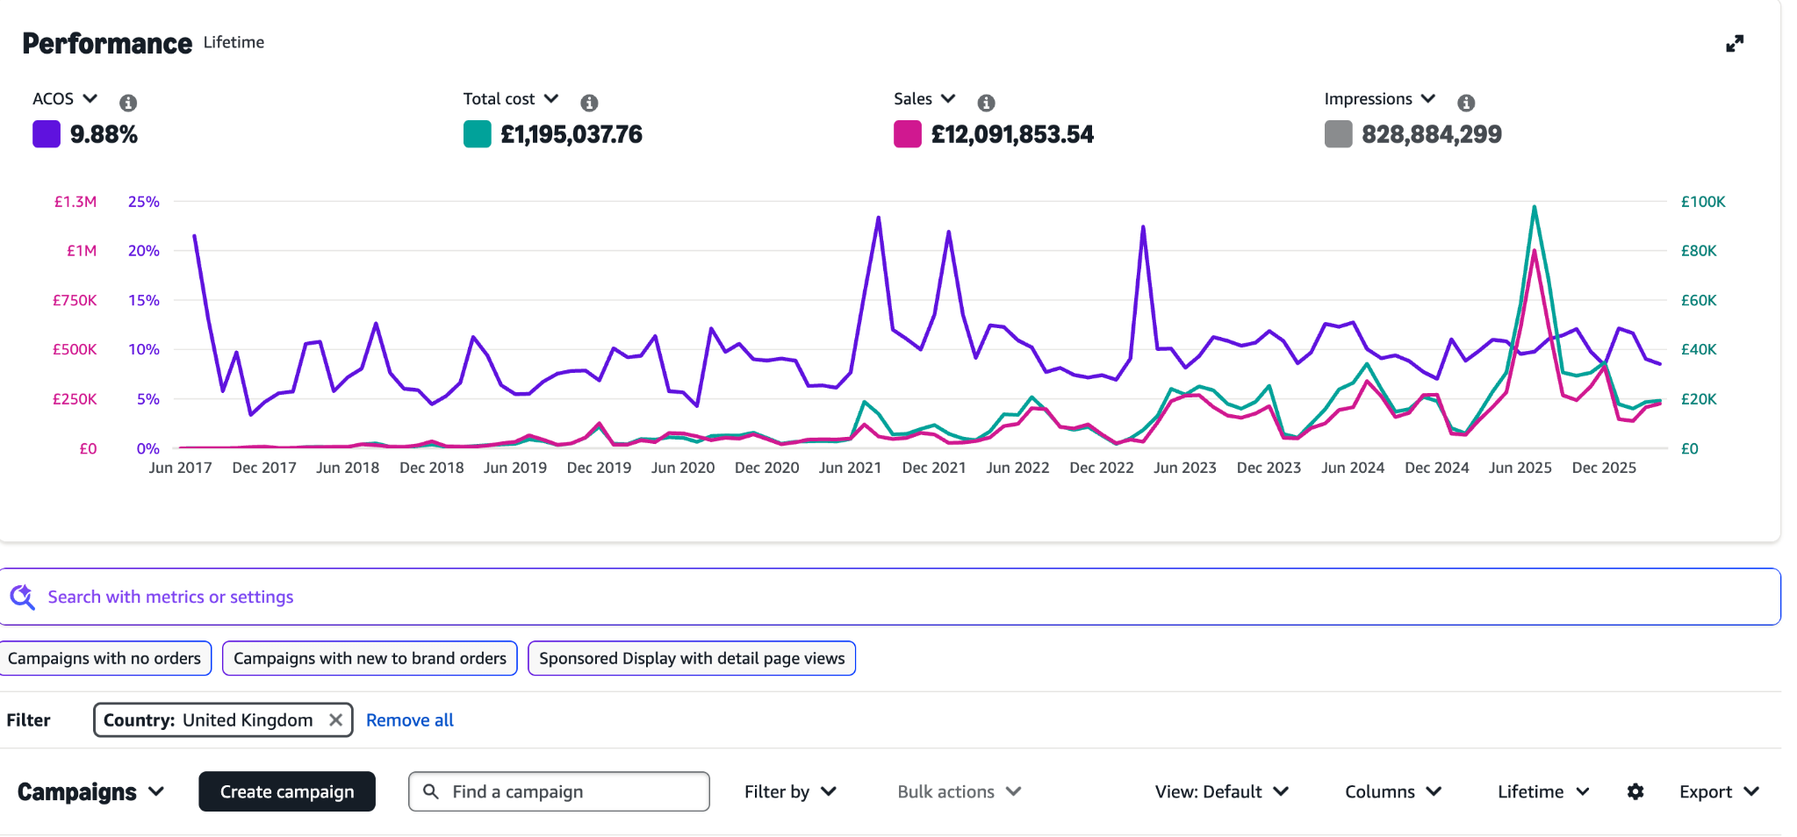
Task: Click the Filter label text
Action: click(28, 720)
